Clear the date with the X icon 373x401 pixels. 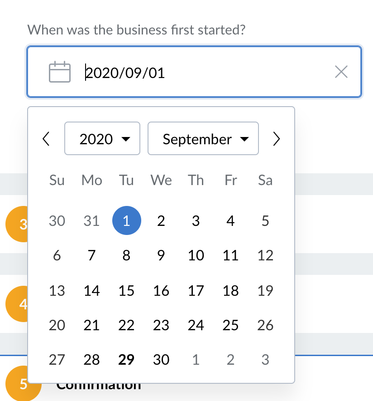(341, 72)
